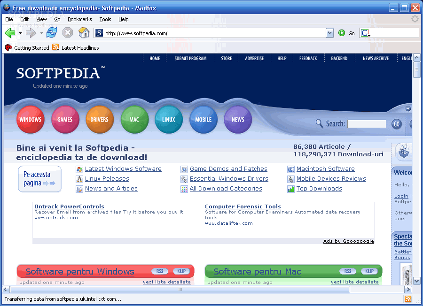Image resolution: width=423 pixels, height=306 pixels.
Task: Click the site icon in address bar
Action: click(99, 33)
